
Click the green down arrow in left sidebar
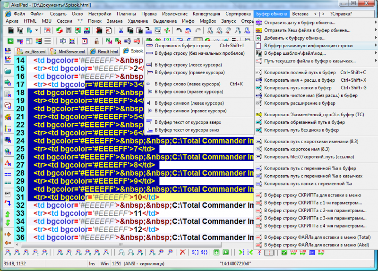pos(8,223)
